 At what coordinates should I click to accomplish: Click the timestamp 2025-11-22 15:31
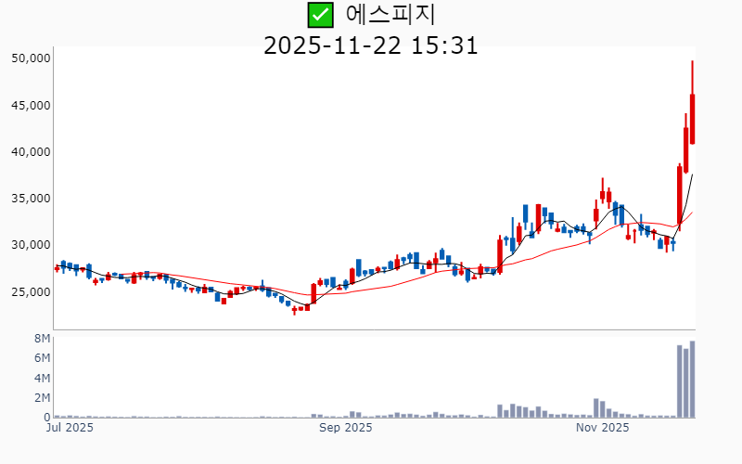point(371,45)
